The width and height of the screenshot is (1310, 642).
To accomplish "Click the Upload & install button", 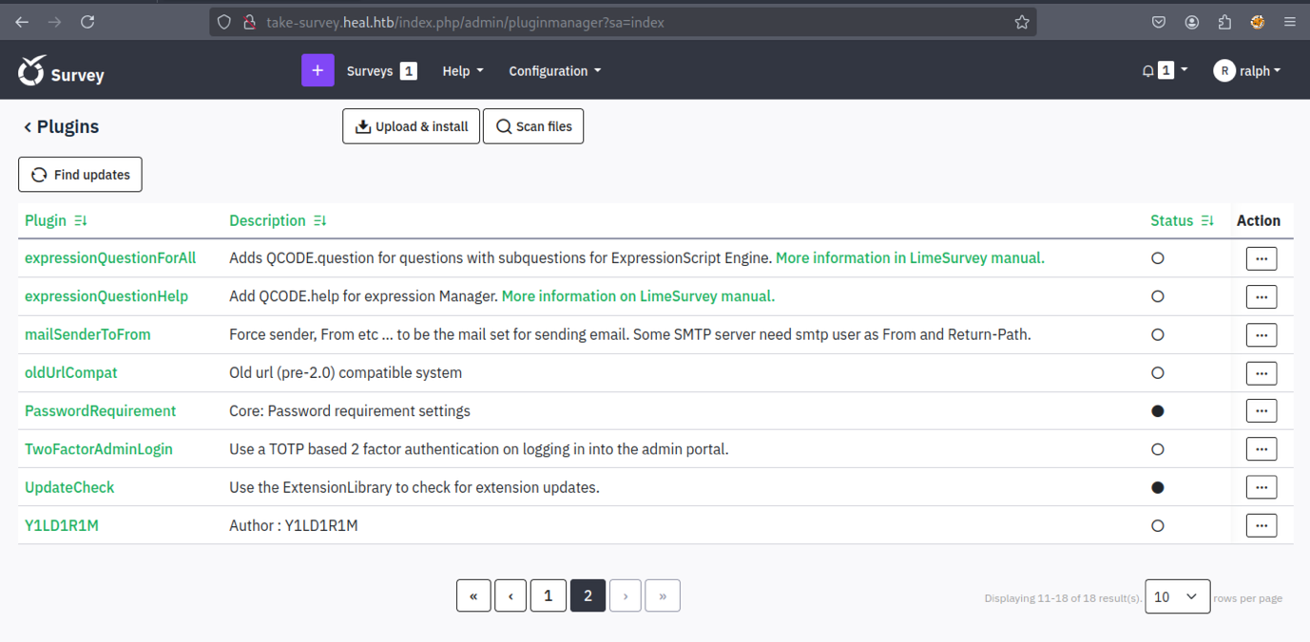I will click(x=411, y=126).
